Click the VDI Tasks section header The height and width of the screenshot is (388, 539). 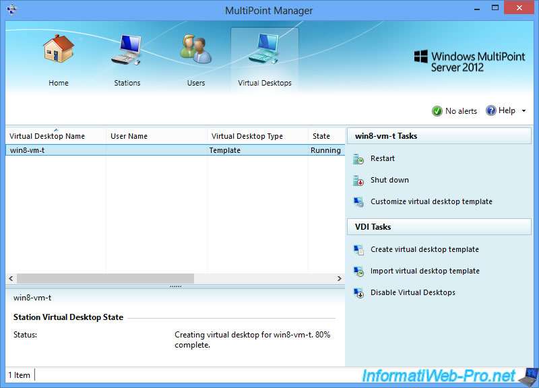pos(439,227)
